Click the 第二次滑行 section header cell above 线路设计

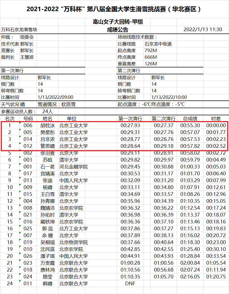(x=129, y=71)
